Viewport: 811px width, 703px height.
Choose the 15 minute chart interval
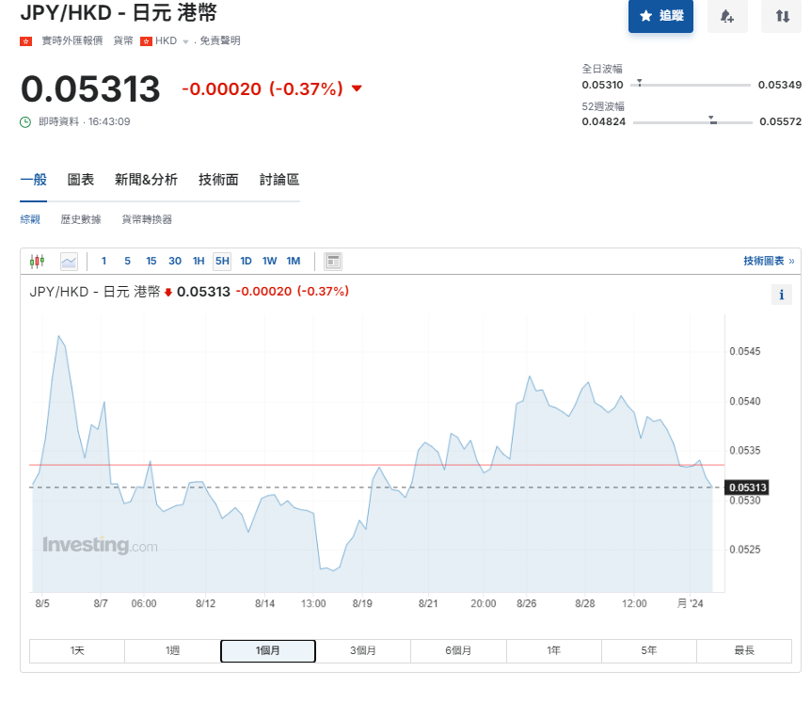point(151,261)
